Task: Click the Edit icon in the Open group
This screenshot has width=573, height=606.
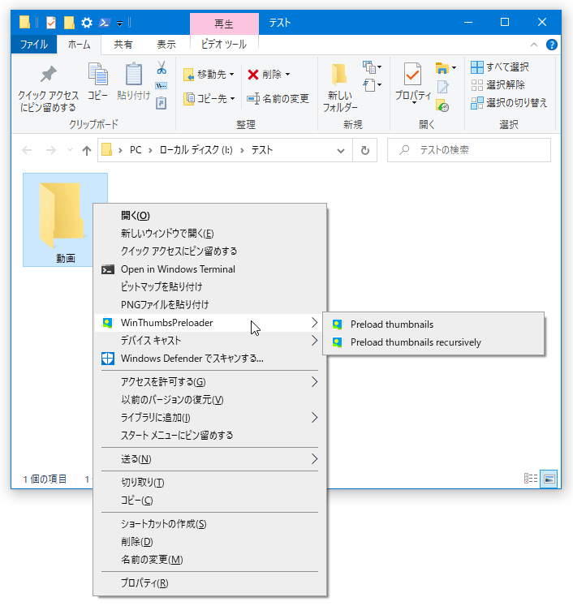Action: [x=442, y=87]
